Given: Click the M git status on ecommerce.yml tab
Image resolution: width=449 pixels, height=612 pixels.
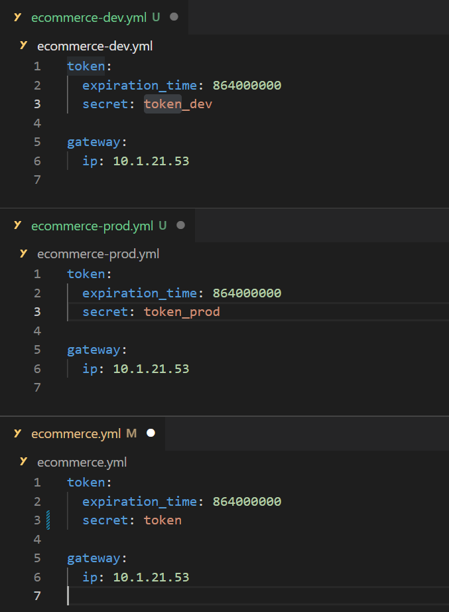Looking at the screenshot, I should tap(131, 433).
